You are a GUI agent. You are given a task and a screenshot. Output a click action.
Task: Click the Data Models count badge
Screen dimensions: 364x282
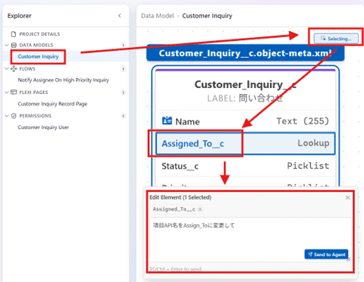tap(123, 45)
